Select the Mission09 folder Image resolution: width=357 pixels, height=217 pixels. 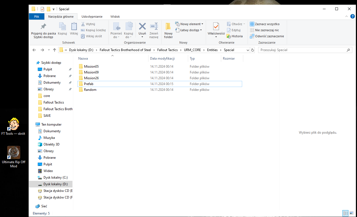pyautogui.click(x=159, y=72)
